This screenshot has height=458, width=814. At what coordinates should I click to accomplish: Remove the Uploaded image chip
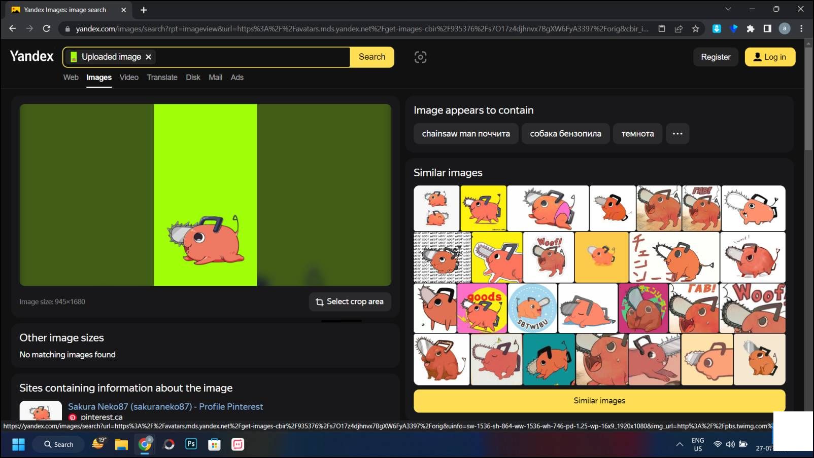[x=149, y=57]
